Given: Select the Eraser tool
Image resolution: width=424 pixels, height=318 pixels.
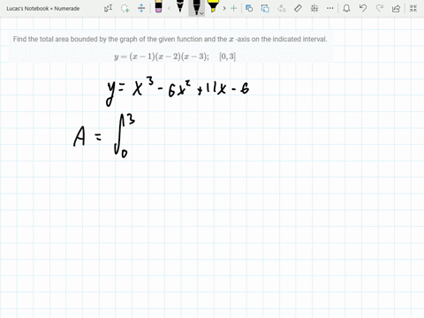Looking at the screenshot, I should tap(158, 6).
